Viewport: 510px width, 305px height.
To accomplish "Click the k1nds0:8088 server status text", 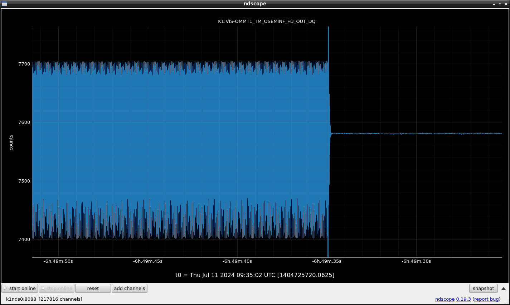I will click(x=21, y=299).
